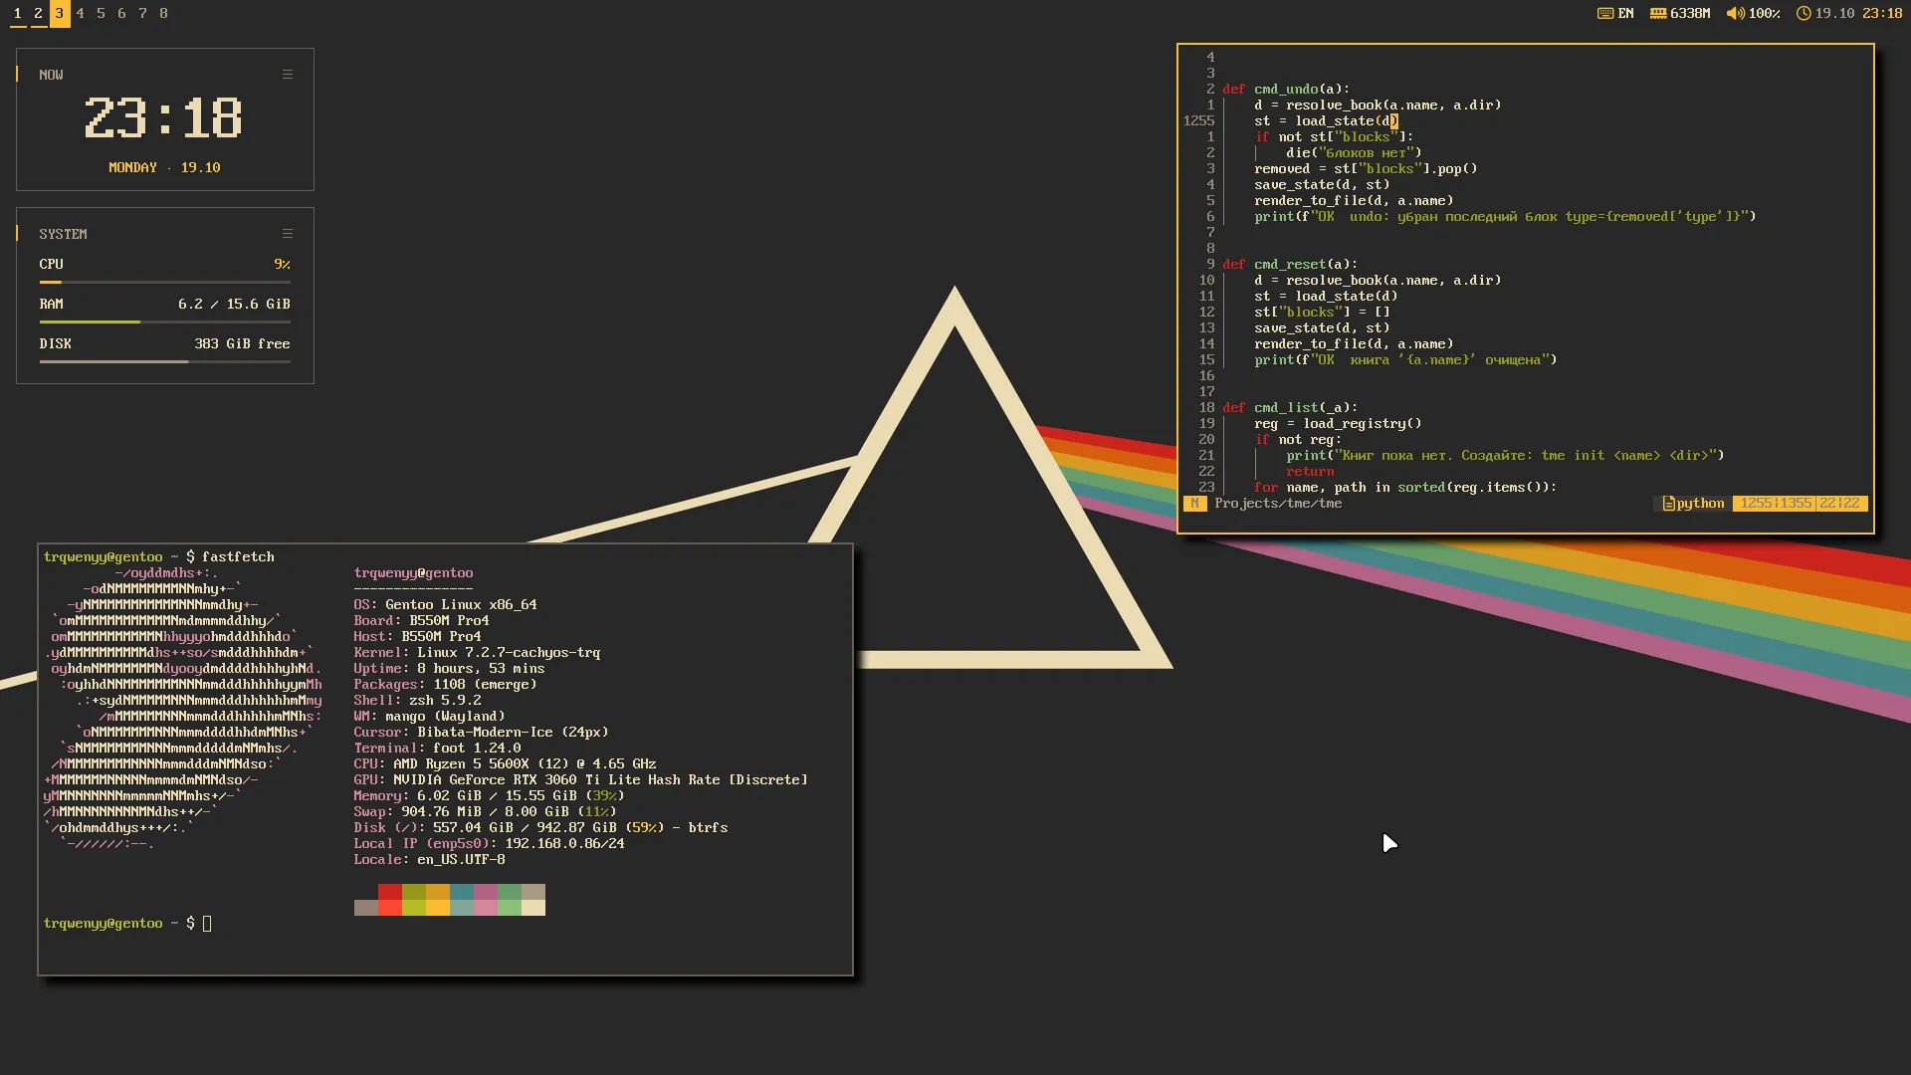Viewport: 1911px width, 1075px height.
Task: Click the '383 GiB free' disk value
Action: click(242, 343)
